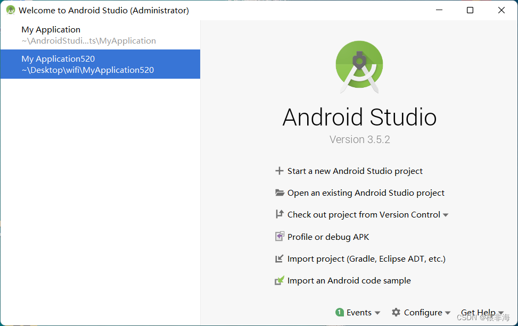Click the Version Control checkout icon
Viewport: 518px width, 326px height.
pyautogui.click(x=279, y=214)
